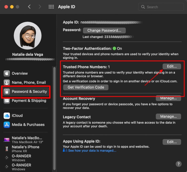Click the privacy handshake icon beside data link
This screenshot has width=187, height=172.
click(x=65, y=150)
